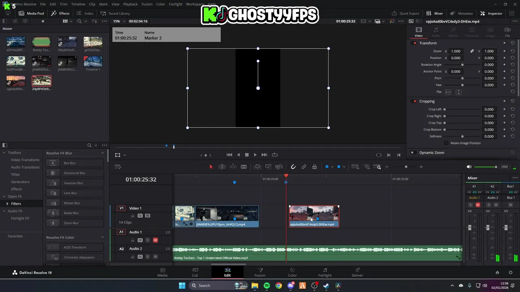Click the Effects panel button

(60, 13)
